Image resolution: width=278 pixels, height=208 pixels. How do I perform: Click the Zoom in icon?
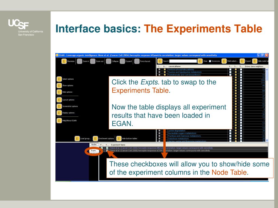pos(80,61)
